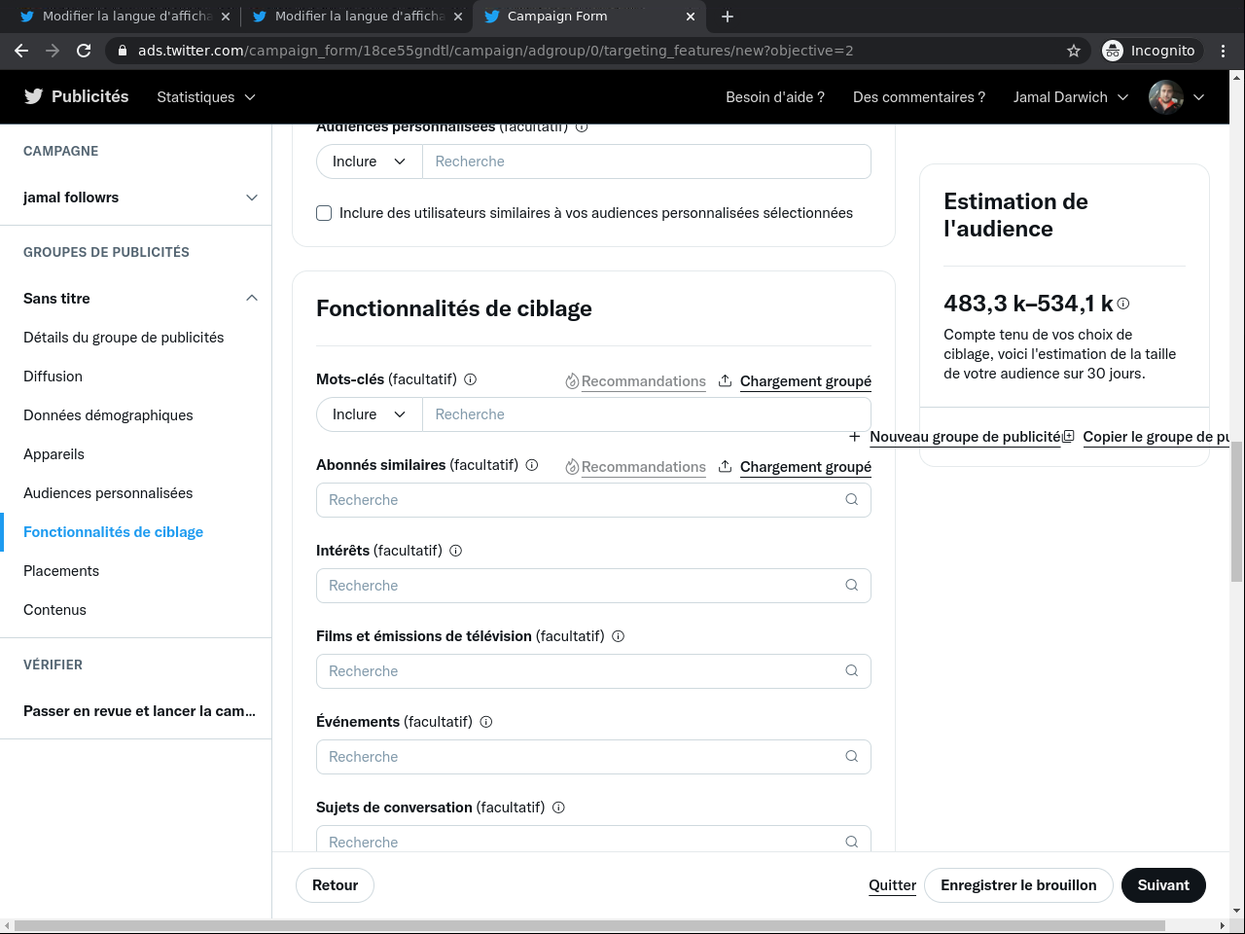
Task: Click flame icon beside Abonnés similaires Recommandations
Action: point(572,467)
